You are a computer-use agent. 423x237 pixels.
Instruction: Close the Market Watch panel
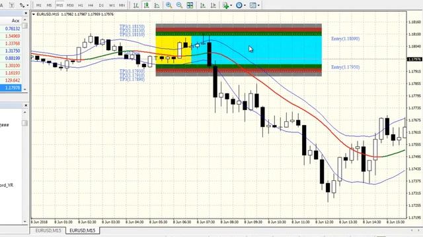(x=26, y=13)
